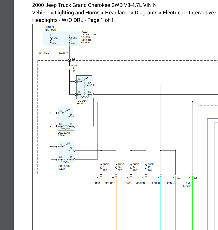This screenshot has height=230, width=218.
Task: Click the RED wire color label
Action: (x=97, y=183)
